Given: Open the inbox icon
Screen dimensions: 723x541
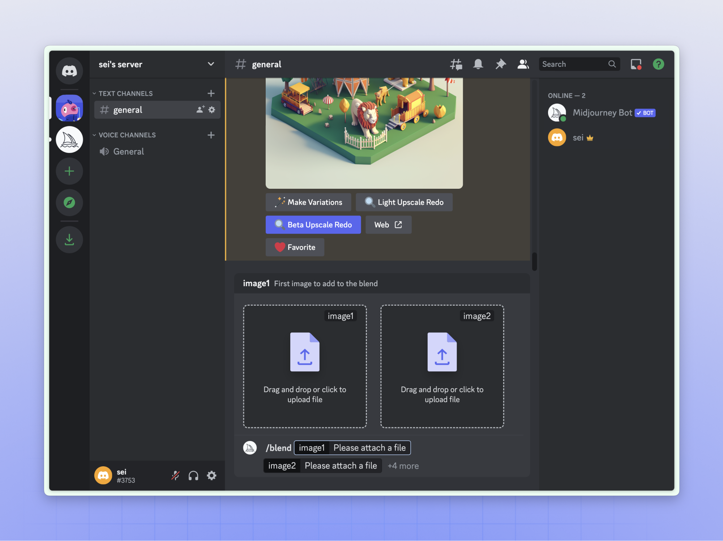Looking at the screenshot, I should [x=636, y=64].
